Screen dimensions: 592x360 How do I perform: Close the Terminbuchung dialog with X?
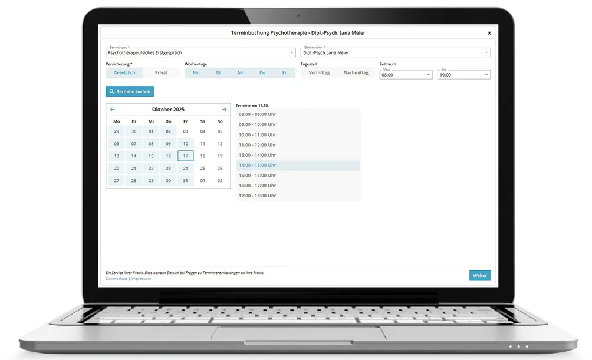[x=489, y=34]
